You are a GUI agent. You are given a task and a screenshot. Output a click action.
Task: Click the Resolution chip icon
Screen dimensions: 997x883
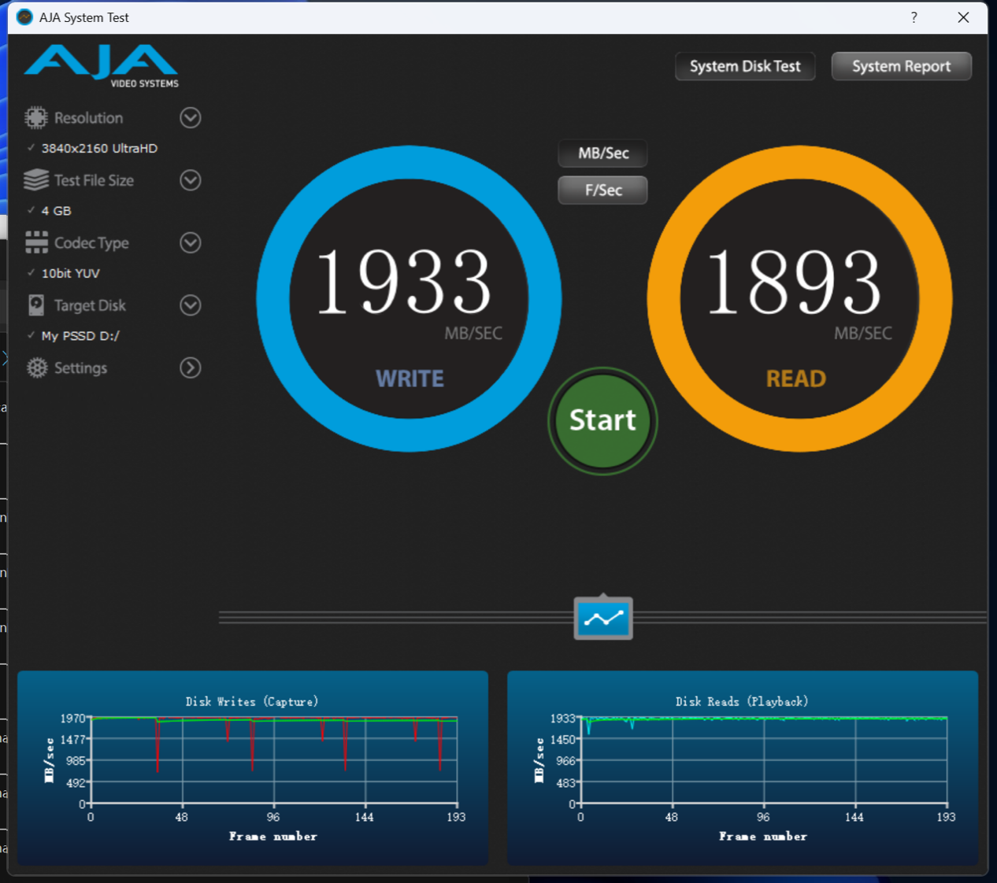coord(35,118)
